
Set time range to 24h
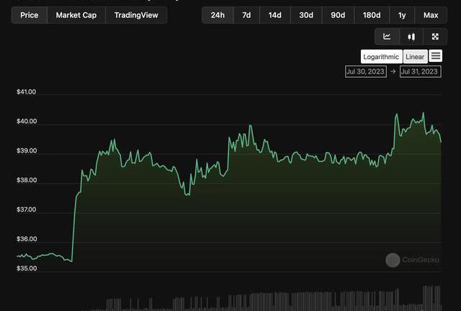tap(218, 15)
